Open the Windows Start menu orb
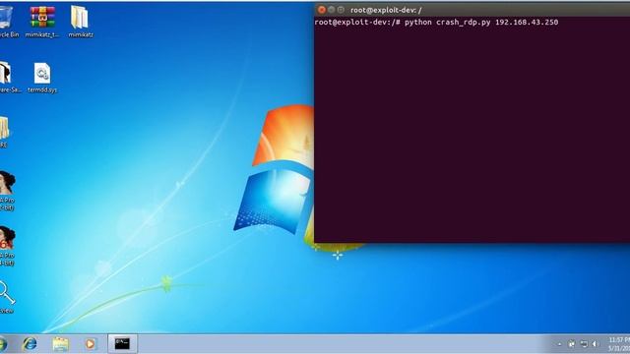630x354 pixels. (3, 344)
